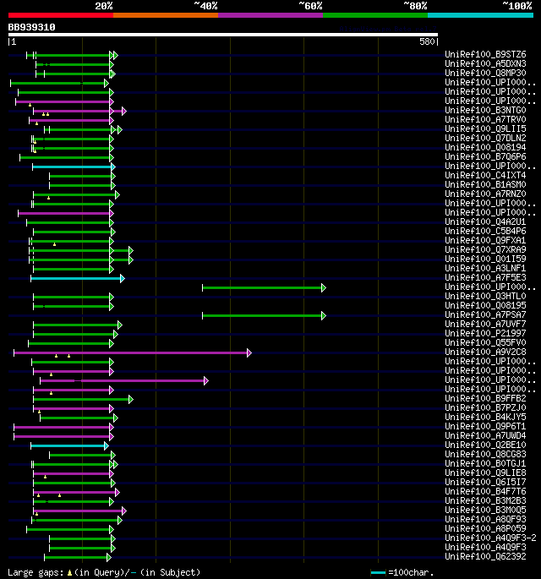
Task: Select the UniRef100_Q2BE10 label
Action: point(485,445)
